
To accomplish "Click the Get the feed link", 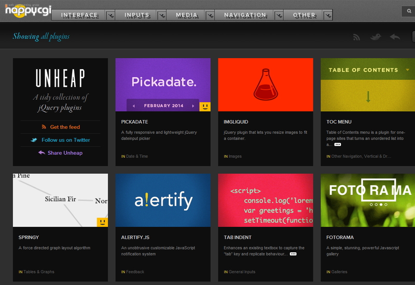I will point(61,127).
